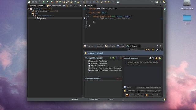The image size is (196, 110).
Task: Switch to the Git Repositories tab
Action: [x=54, y=6]
